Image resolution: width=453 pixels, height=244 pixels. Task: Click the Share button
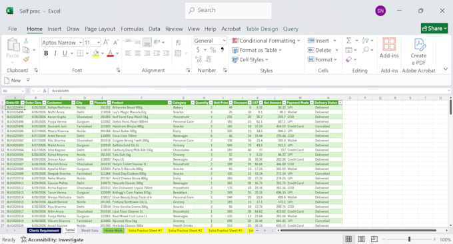pyautogui.click(x=434, y=28)
